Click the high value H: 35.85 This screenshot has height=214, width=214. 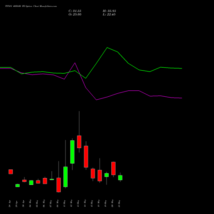pos(109,11)
